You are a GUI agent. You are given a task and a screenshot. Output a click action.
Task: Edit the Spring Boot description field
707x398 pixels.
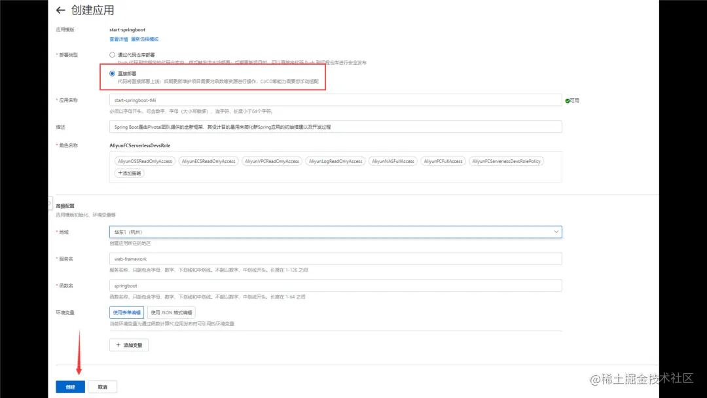point(335,127)
